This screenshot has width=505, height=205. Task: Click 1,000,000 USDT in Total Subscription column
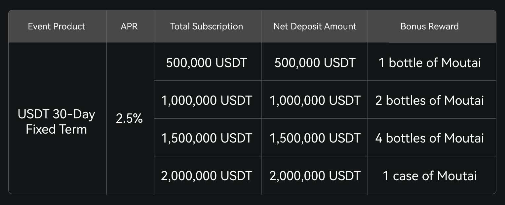[207, 100]
